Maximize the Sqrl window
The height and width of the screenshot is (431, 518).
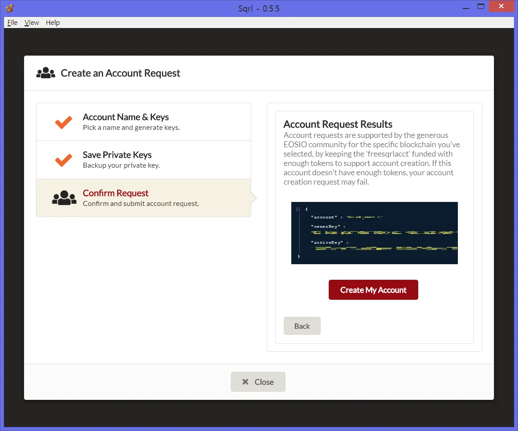pyautogui.click(x=481, y=6)
